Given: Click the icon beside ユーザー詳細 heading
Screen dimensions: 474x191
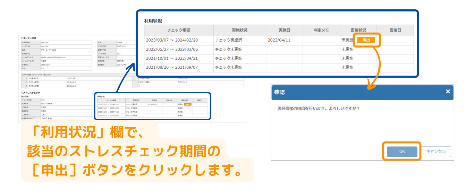Looking at the screenshot, I should 21,38.
